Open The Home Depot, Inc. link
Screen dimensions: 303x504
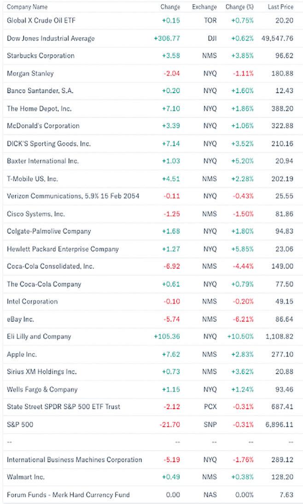[x=39, y=109]
